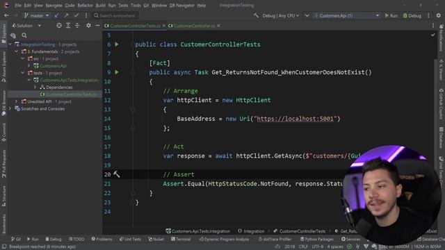
Task: Collapse the tests folder
Action: click(x=23, y=73)
